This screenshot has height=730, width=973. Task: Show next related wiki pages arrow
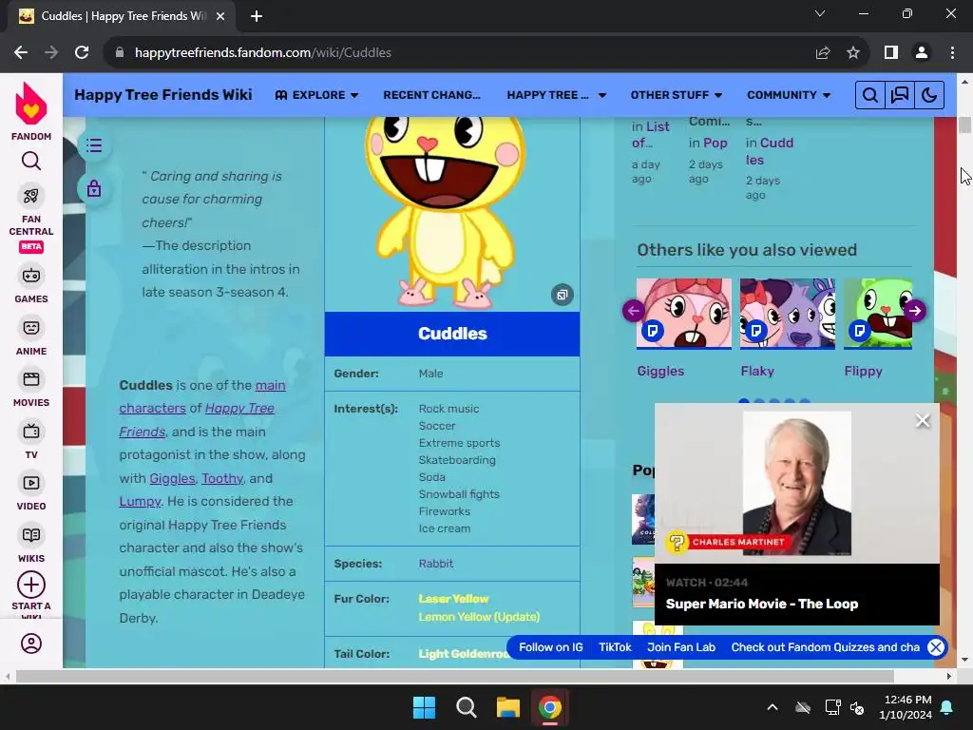[x=915, y=311]
